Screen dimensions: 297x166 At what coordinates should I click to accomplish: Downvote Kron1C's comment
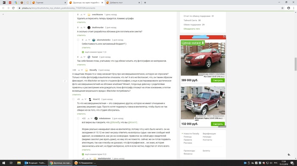click(x=85, y=99)
